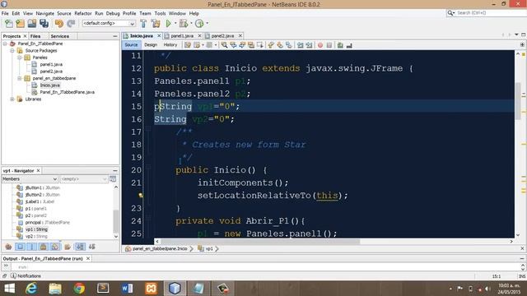
Task: Switch to the Design view button
Action: (151, 44)
